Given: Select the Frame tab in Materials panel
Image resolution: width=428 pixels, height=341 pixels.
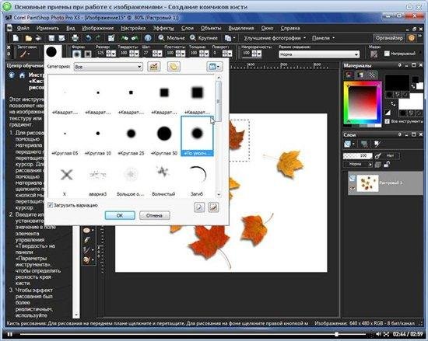Looking at the screenshot, I should click(x=349, y=75).
